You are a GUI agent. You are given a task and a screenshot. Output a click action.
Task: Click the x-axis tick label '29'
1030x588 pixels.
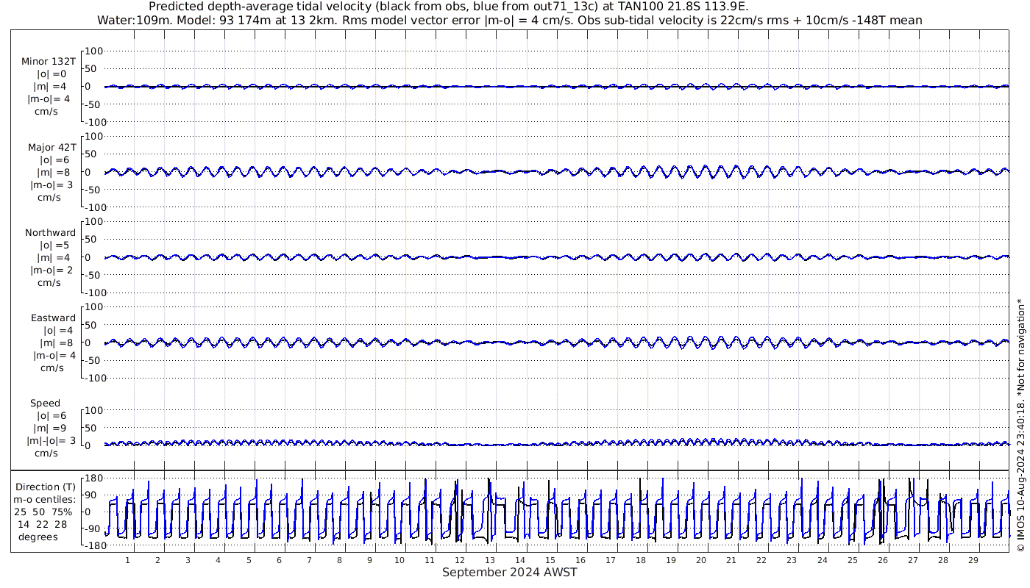coord(973,560)
